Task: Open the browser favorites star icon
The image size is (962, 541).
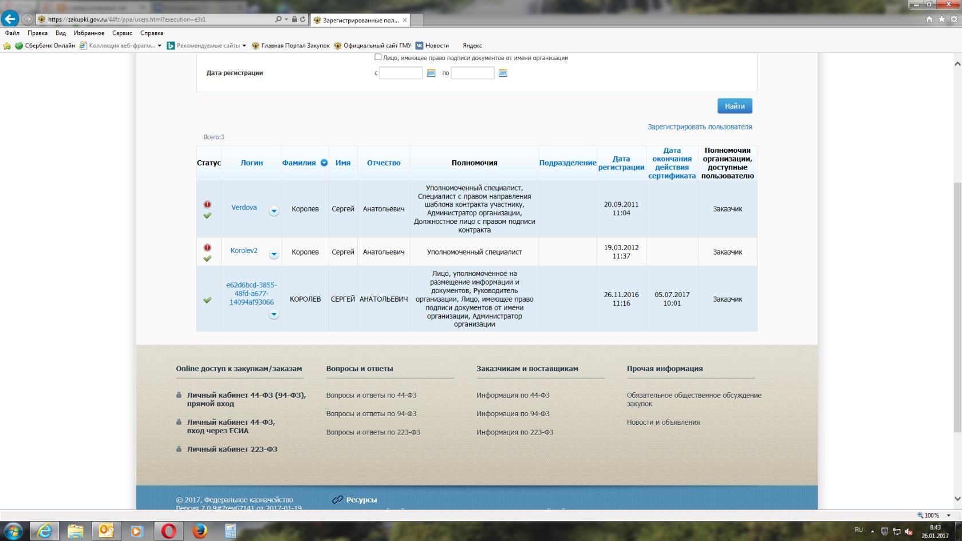Action: tap(941, 19)
